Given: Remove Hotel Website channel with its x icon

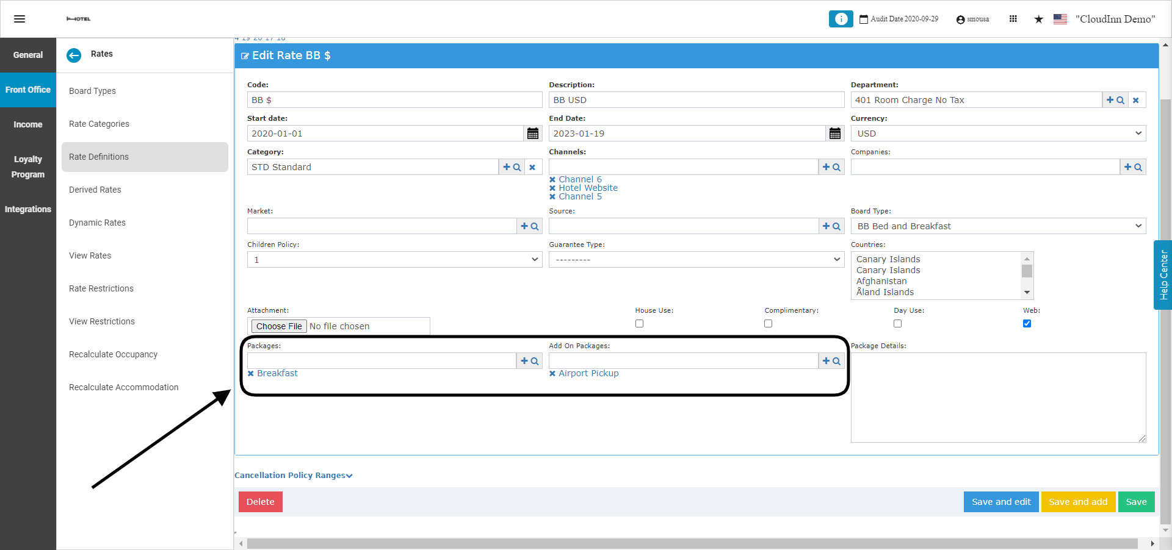Looking at the screenshot, I should 552,188.
